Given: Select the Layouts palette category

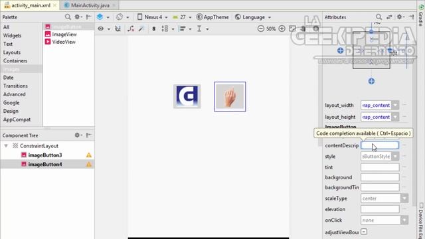Looking at the screenshot, I should point(12,52).
